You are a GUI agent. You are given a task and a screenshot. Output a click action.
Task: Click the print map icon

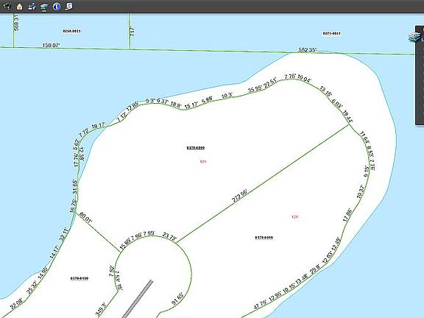point(32,6)
